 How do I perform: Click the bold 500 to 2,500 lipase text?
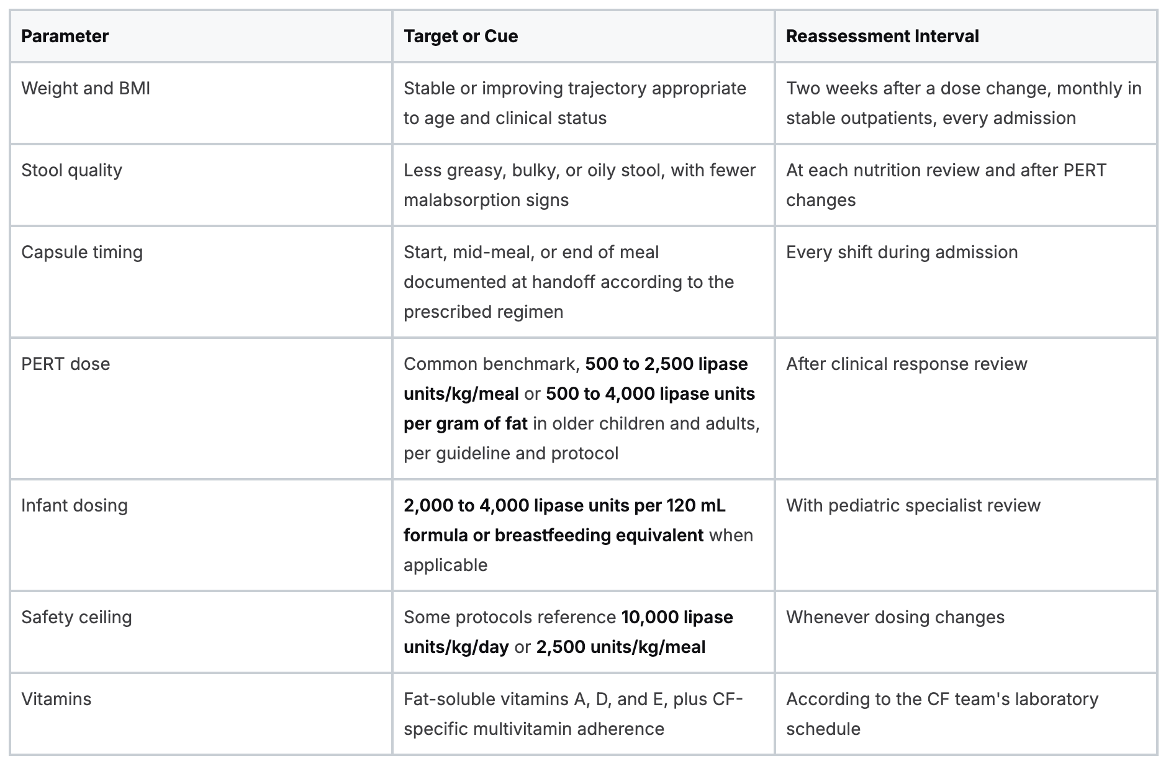[667, 364]
